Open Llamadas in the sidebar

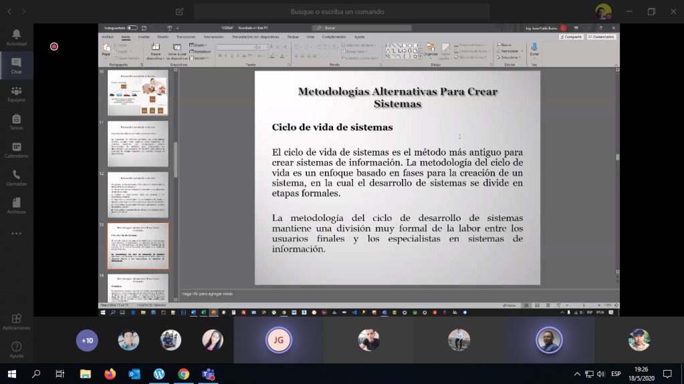click(16, 178)
